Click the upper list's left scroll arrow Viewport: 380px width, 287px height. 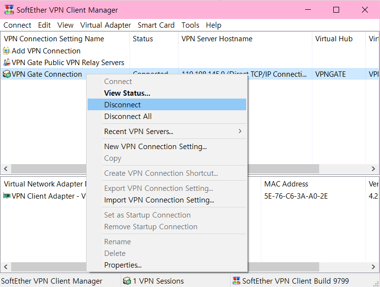tap(6, 169)
